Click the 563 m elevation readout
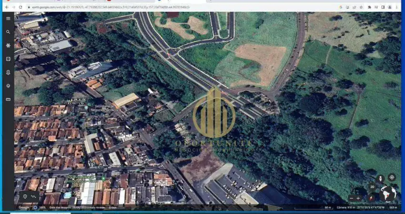 tap(393, 207)
